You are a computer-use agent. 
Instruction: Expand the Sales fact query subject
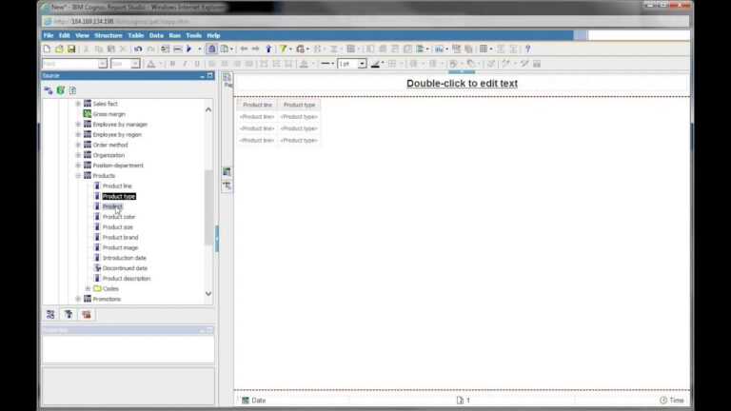point(78,104)
